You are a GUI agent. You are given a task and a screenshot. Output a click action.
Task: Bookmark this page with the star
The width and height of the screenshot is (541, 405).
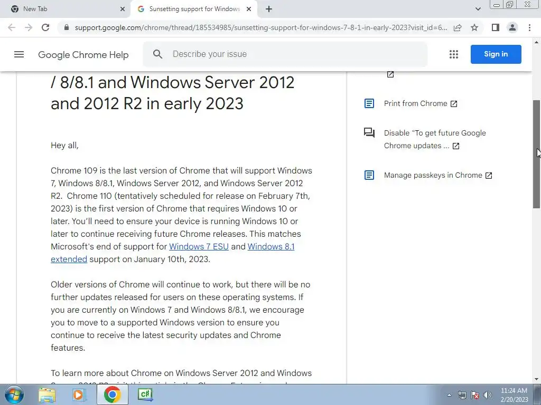(x=474, y=27)
